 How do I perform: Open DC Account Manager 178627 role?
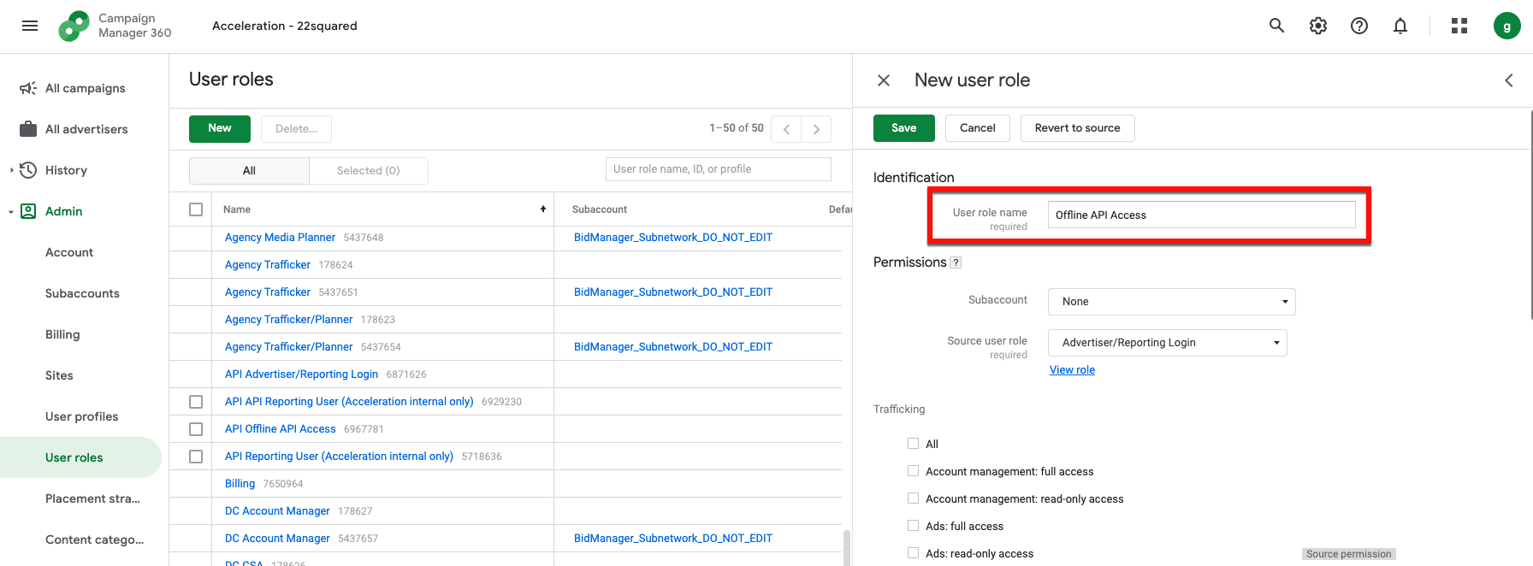click(x=277, y=511)
